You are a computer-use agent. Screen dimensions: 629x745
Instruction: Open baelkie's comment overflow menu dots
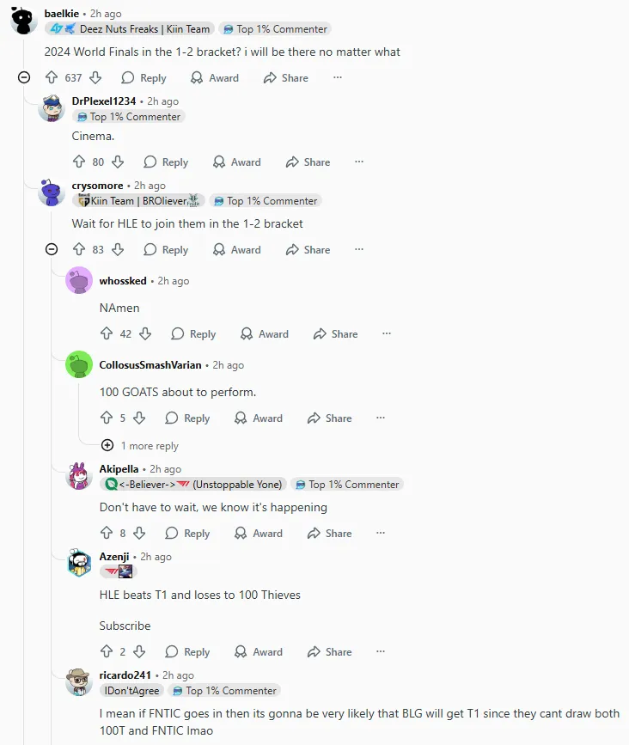[x=338, y=77]
